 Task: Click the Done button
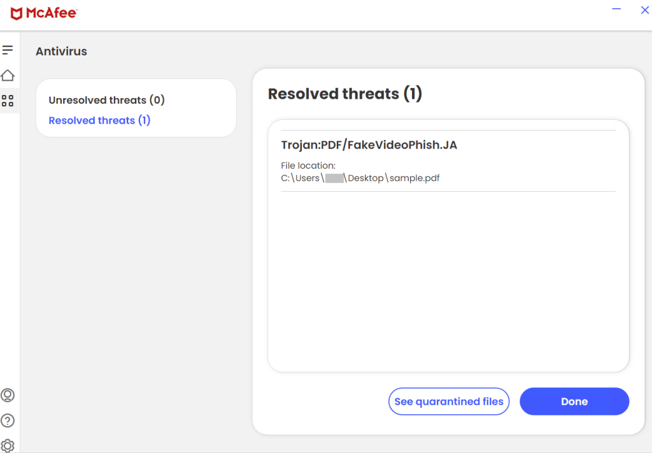(x=574, y=401)
